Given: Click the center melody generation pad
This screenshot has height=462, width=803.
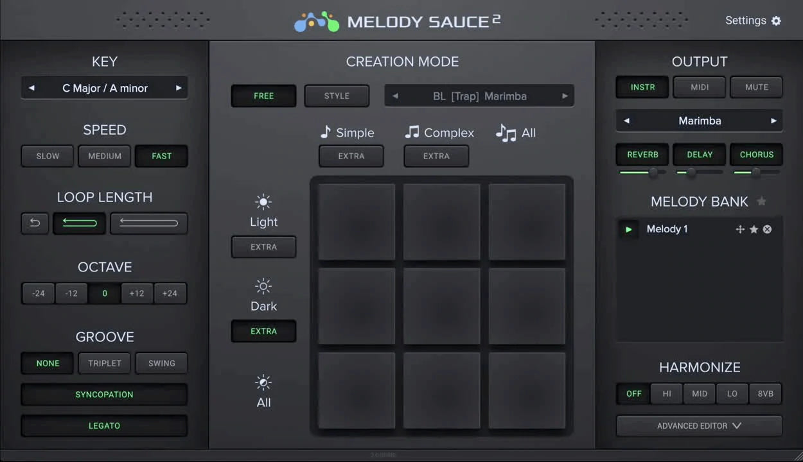Looking at the screenshot, I should point(441,306).
